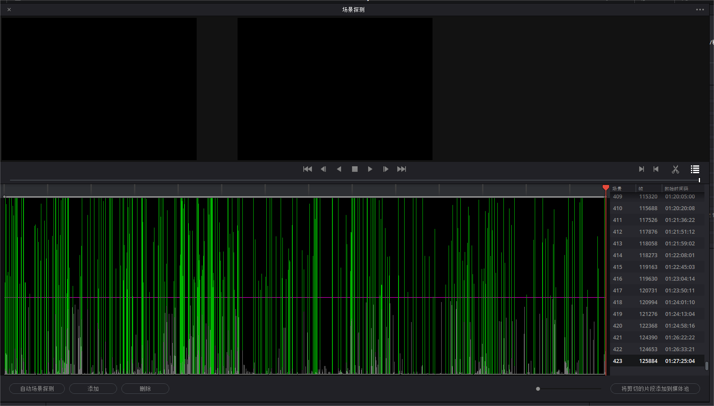Go to previous scene cut icon
The height and width of the screenshot is (406, 714).
(656, 169)
